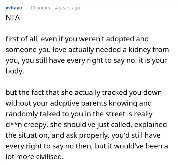Screen dimensions: 179x164
Task: Click the line starting with but the fact
Action: (83, 92)
